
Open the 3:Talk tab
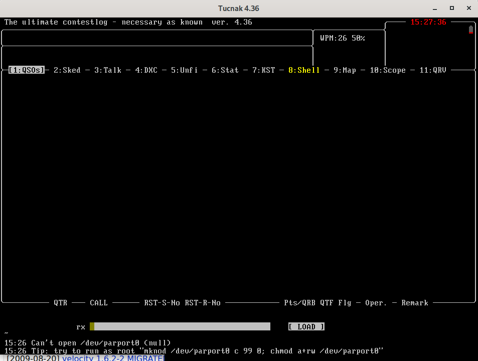108,70
